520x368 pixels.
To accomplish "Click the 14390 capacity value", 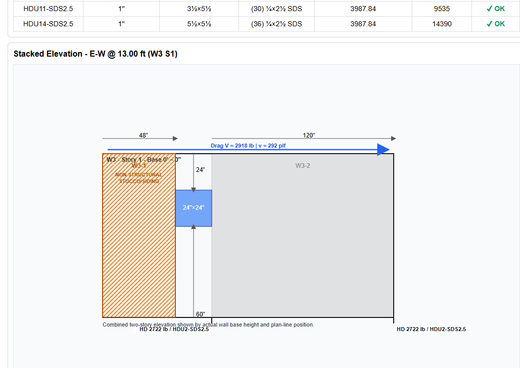I will (442, 24).
